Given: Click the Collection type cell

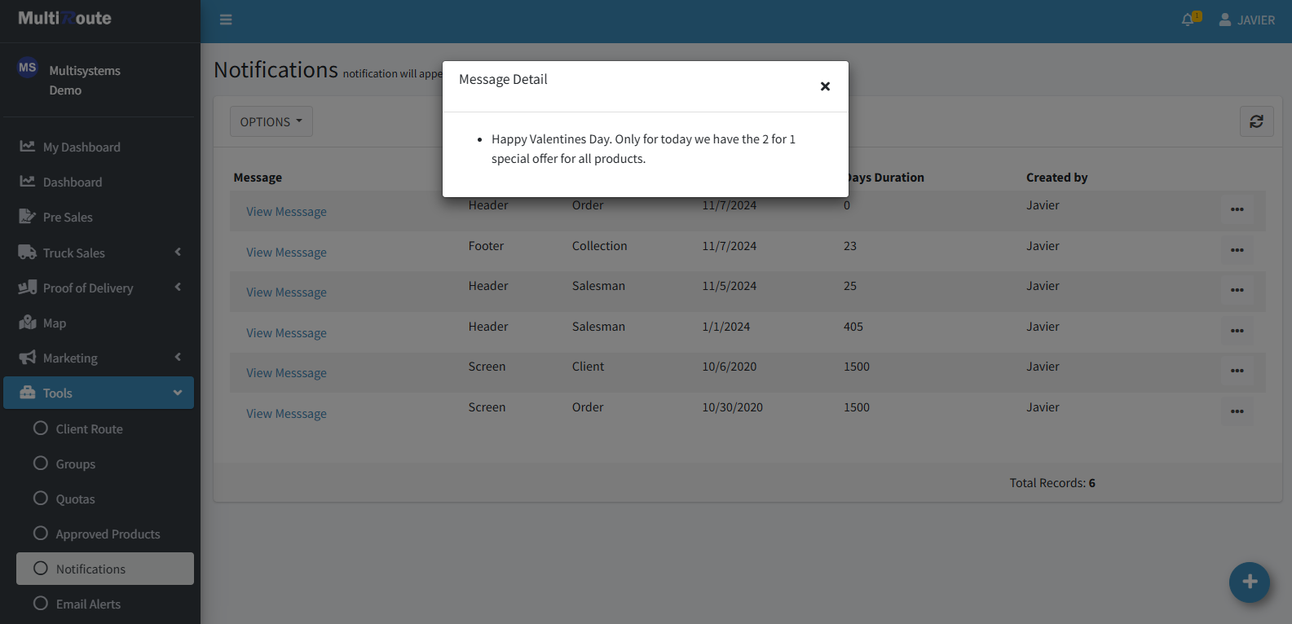Looking at the screenshot, I should [600, 246].
